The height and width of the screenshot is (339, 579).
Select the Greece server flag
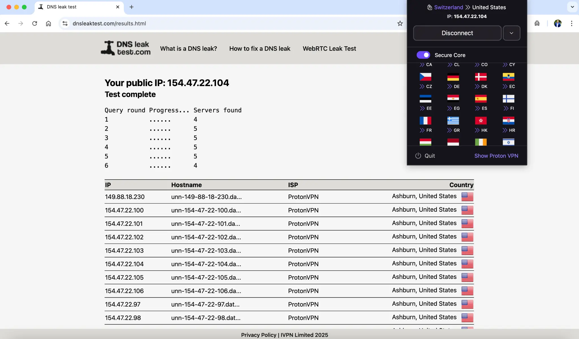453,121
